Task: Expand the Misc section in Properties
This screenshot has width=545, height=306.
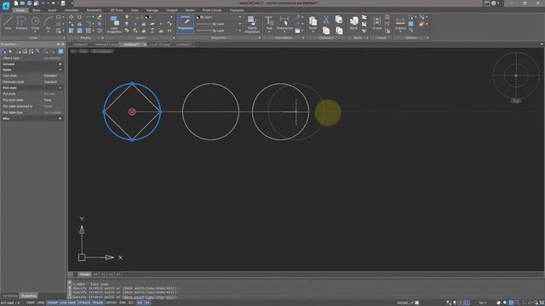Action: tap(60, 119)
